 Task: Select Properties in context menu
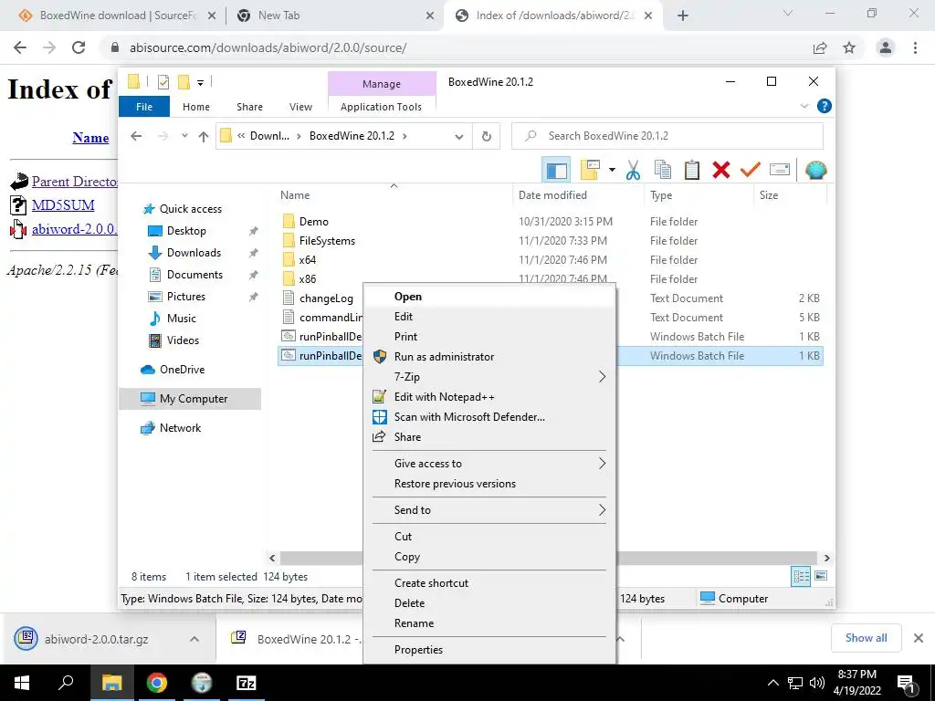pos(489,650)
